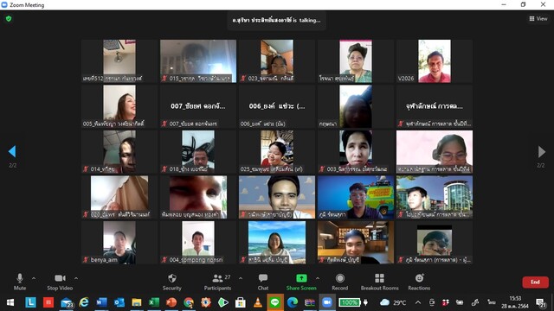Open notification center with 21 badge
The width and height of the screenshot is (554, 311).
click(x=540, y=302)
